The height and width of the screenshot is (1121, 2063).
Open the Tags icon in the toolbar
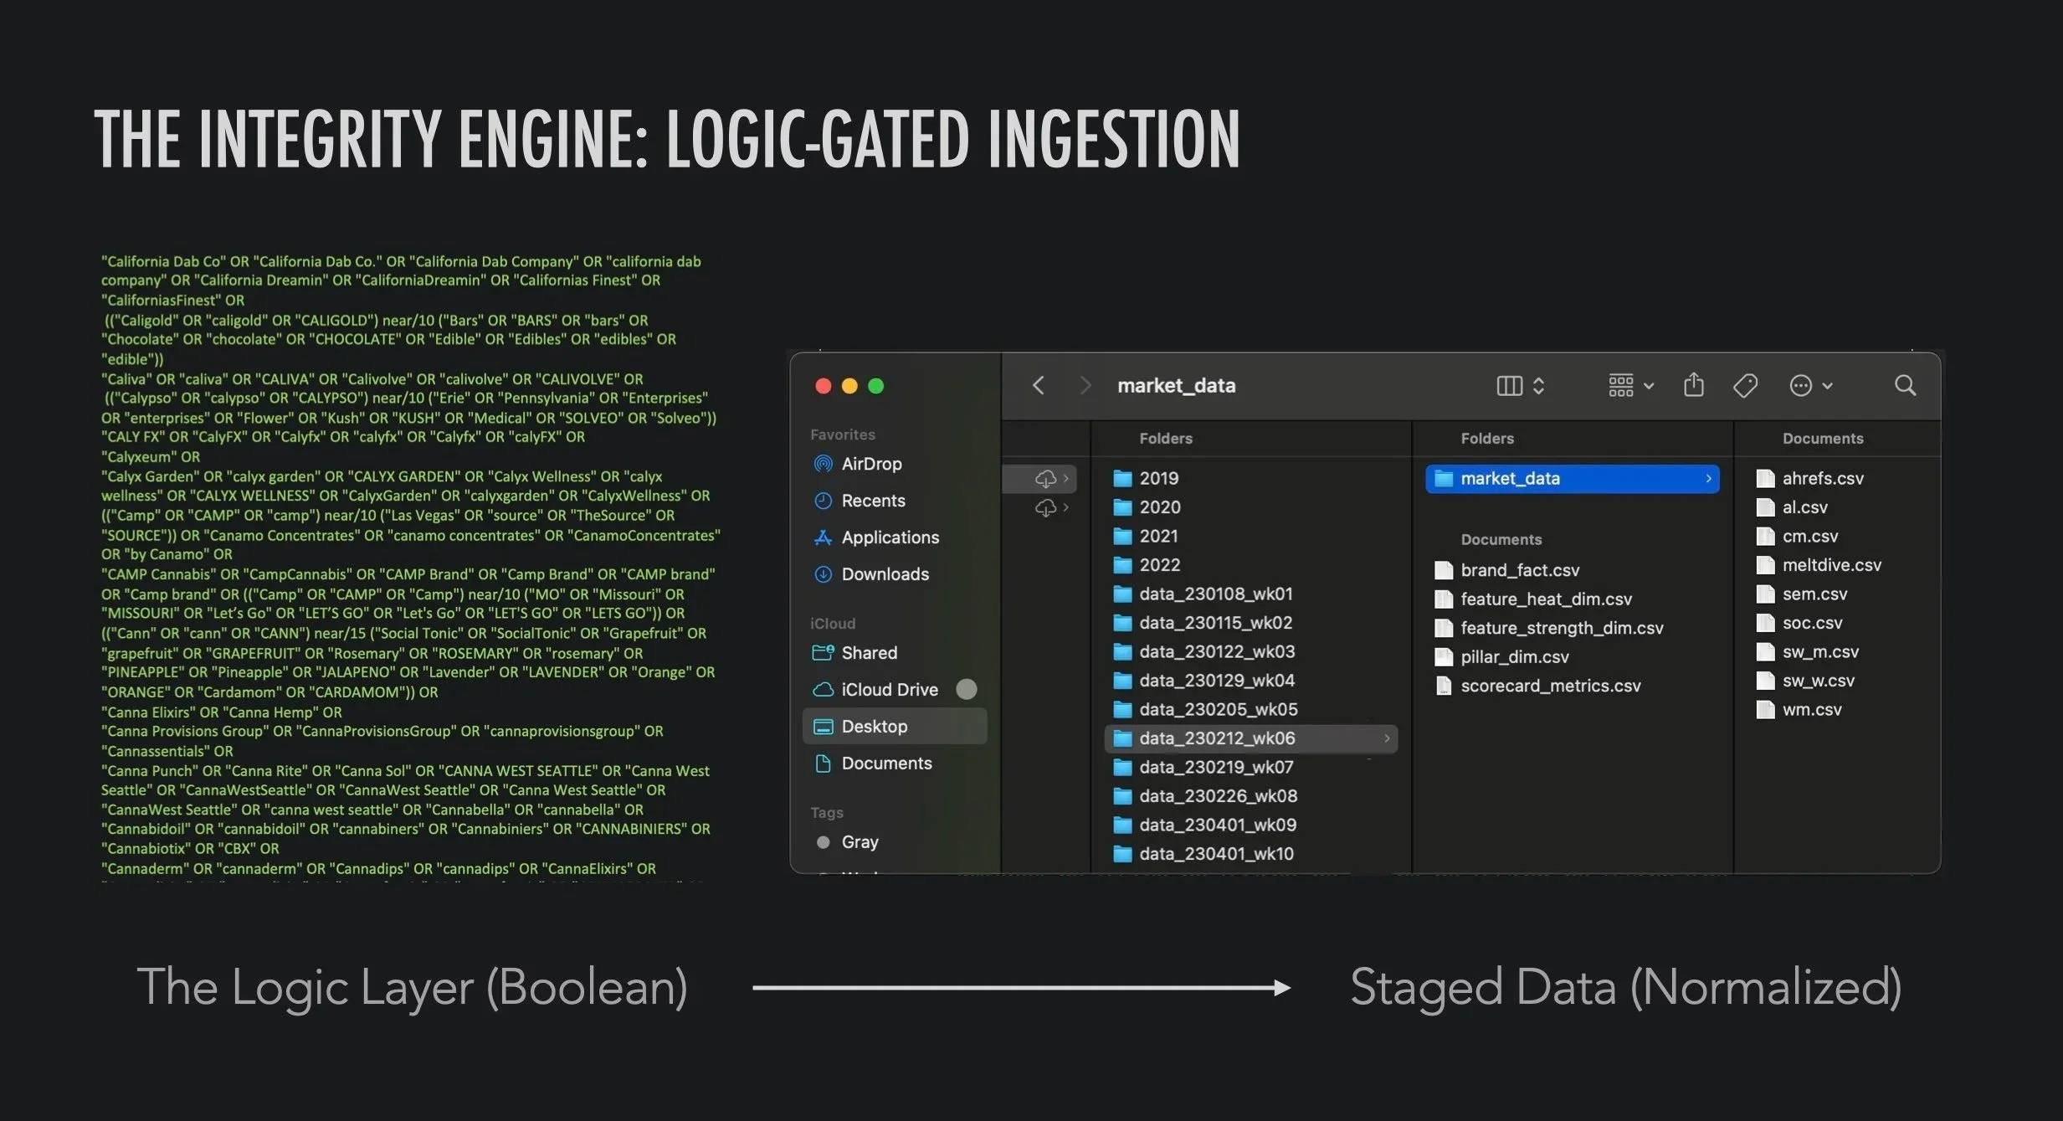(x=1745, y=385)
